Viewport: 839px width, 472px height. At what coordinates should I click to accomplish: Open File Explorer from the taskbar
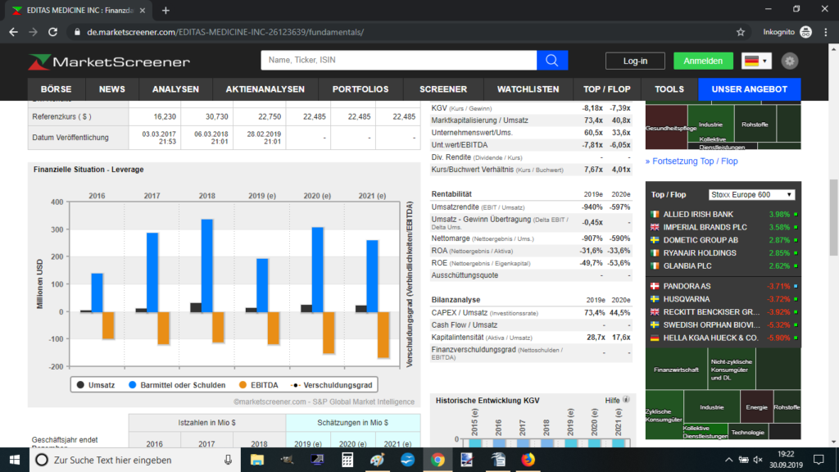coord(256,460)
